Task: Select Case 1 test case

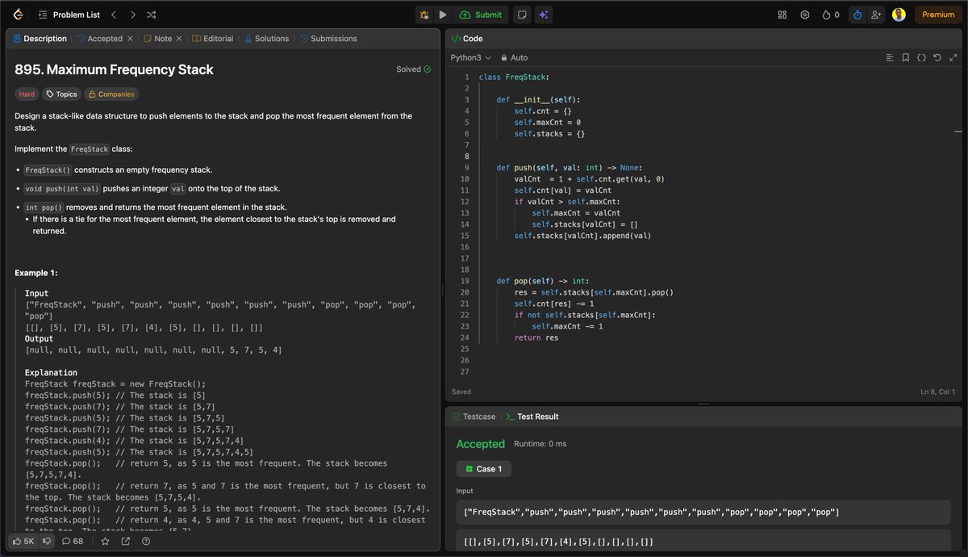Action: coord(483,469)
